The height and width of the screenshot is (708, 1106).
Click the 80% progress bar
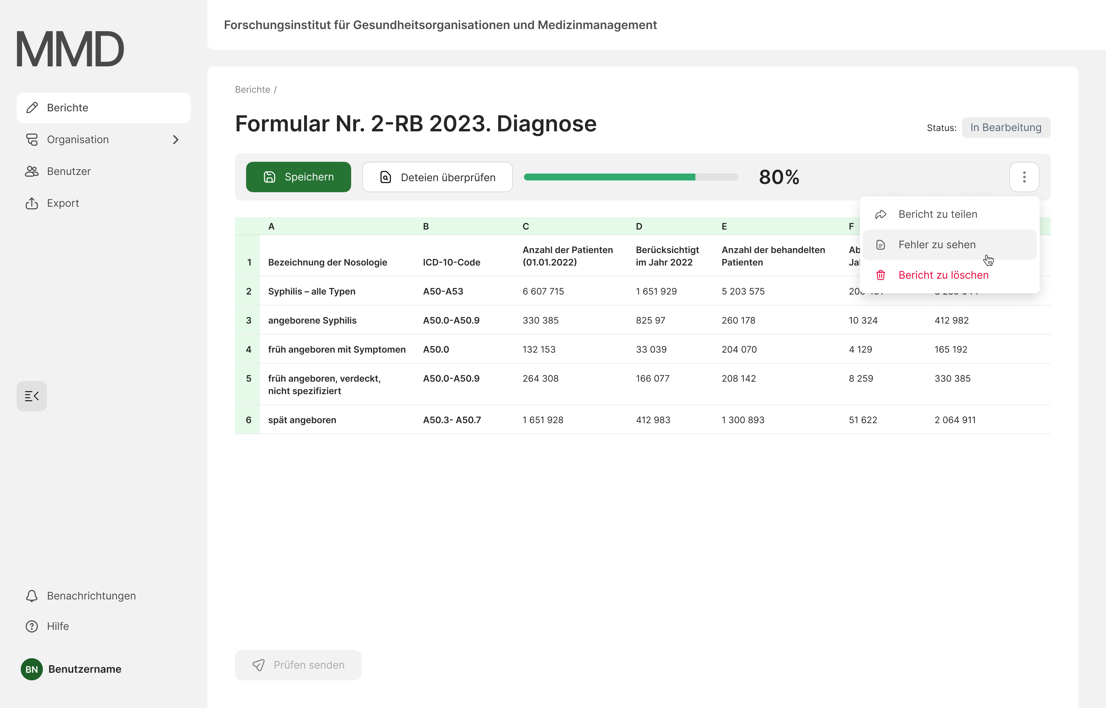tap(630, 177)
